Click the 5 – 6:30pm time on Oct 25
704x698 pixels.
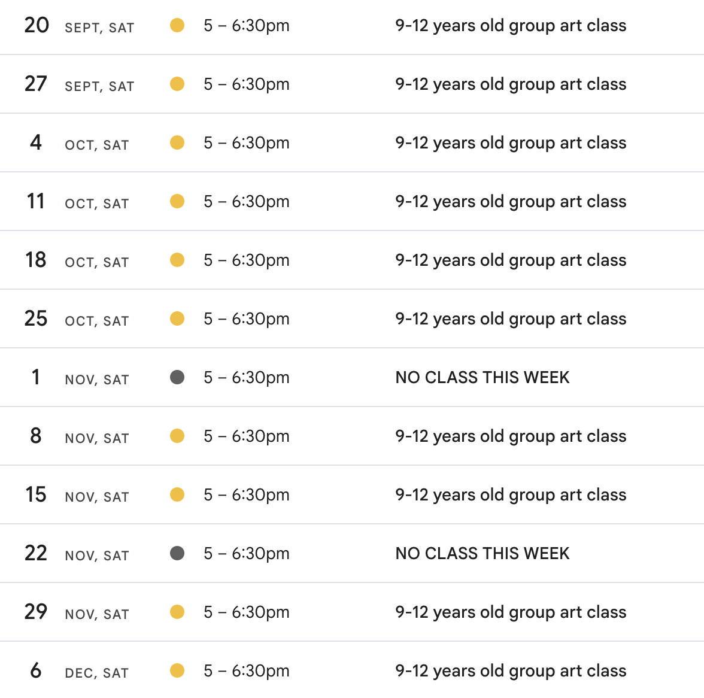click(247, 318)
